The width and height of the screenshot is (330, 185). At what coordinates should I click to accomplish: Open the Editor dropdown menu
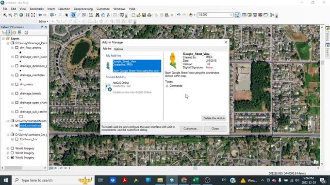click(x=43, y=22)
